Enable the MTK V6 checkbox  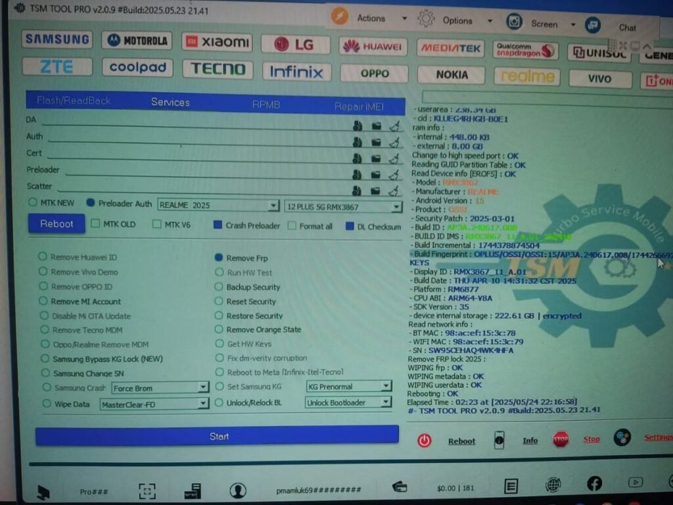tap(172, 225)
